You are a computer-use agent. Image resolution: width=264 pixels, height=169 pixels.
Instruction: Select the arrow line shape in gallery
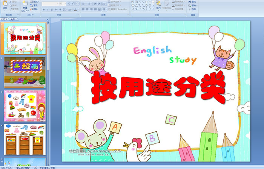[143, 2]
